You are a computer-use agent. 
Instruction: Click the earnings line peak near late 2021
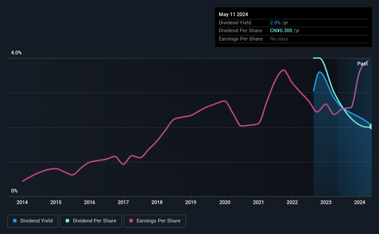tap(283, 70)
